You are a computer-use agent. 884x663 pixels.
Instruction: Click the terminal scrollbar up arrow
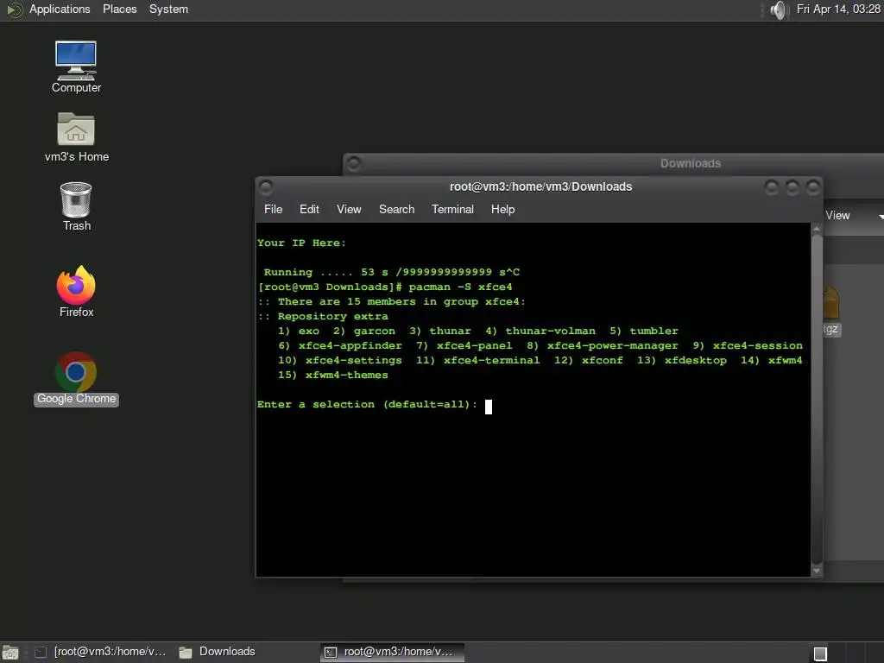(817, 229)
